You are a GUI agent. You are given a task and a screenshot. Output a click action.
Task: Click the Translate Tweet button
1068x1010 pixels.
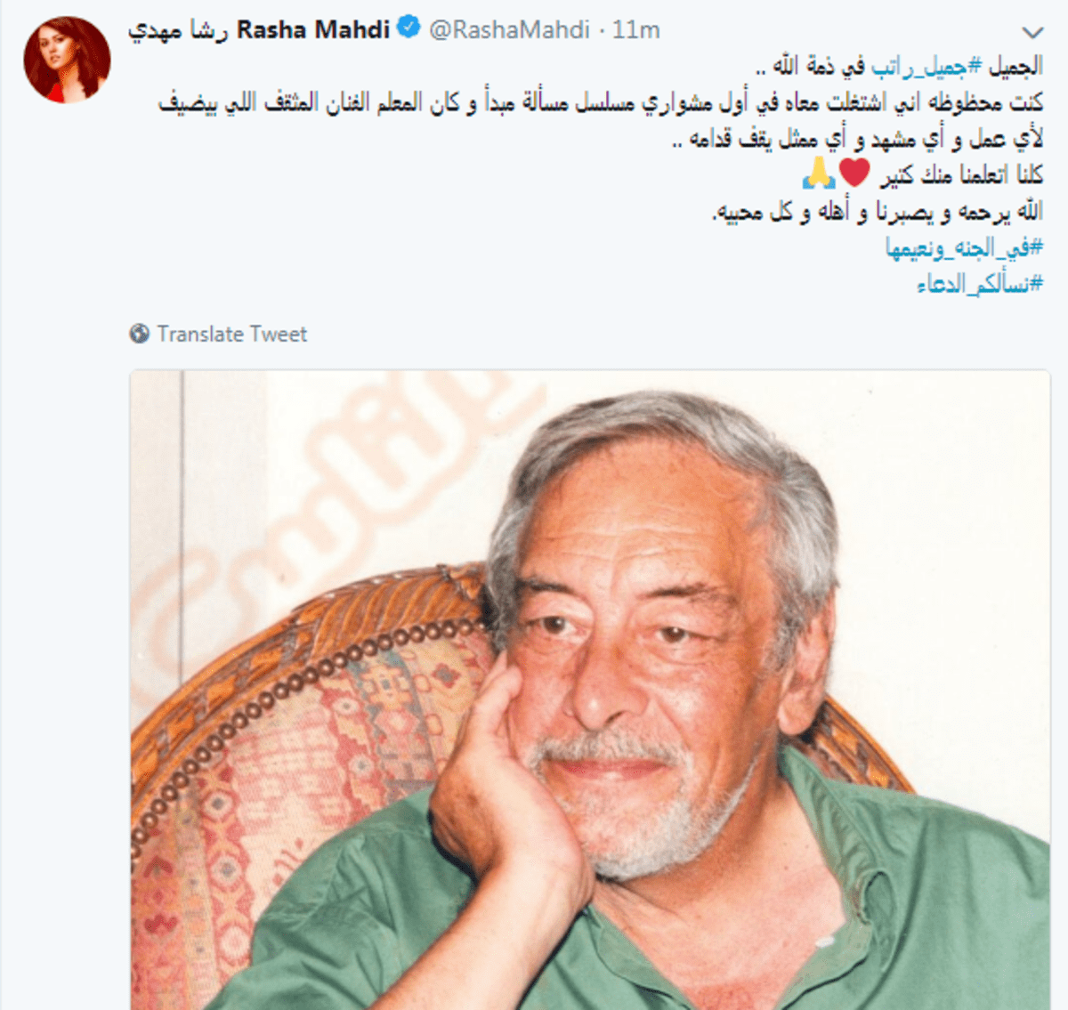click(231, 334)
